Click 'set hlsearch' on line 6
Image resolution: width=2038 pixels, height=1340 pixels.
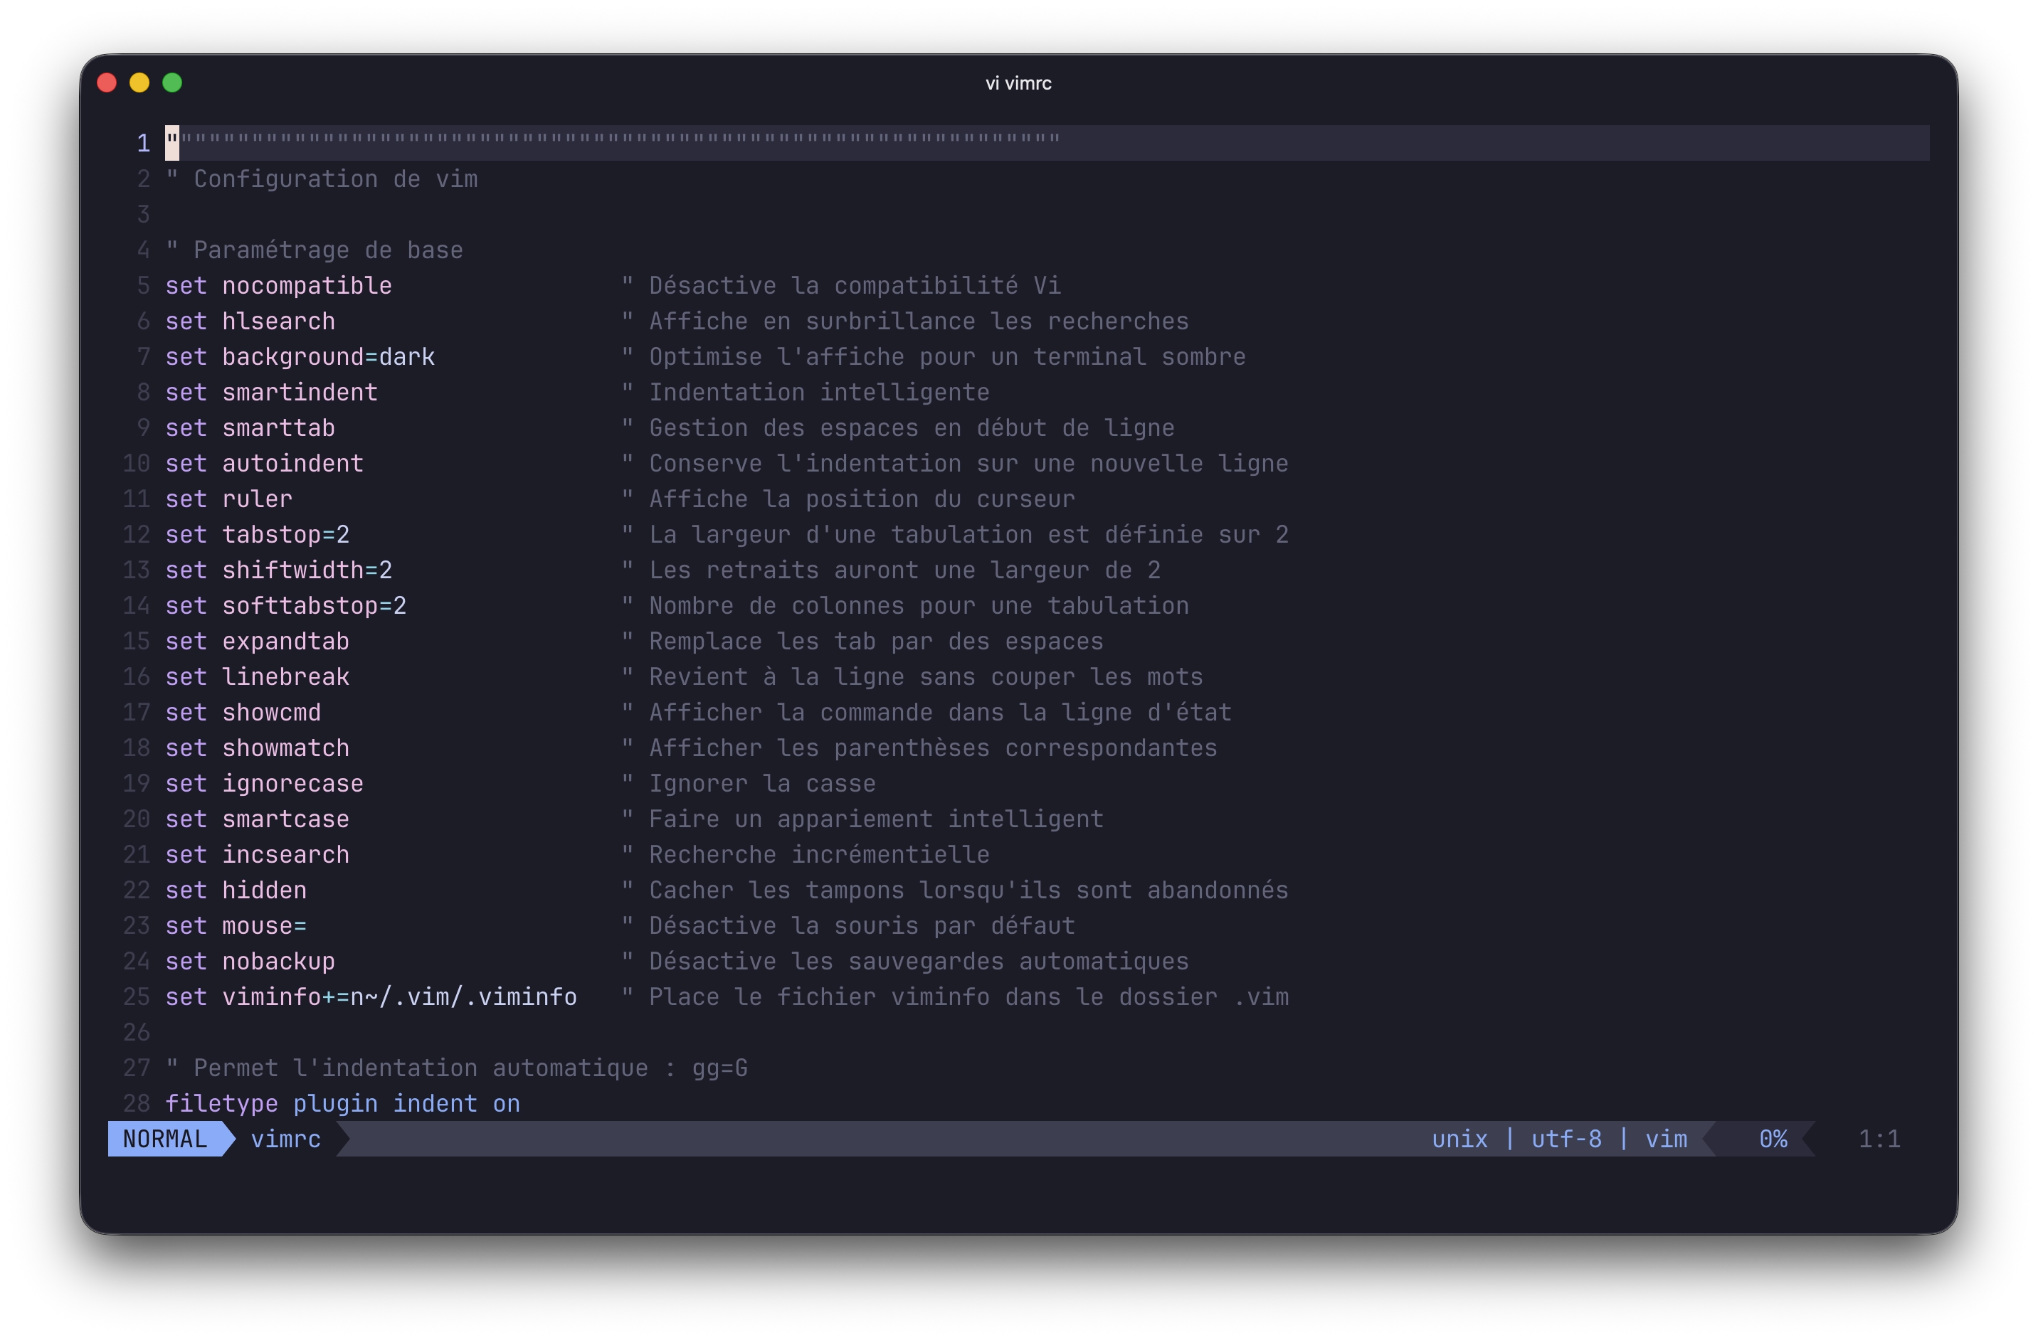[x=250, y=321]
